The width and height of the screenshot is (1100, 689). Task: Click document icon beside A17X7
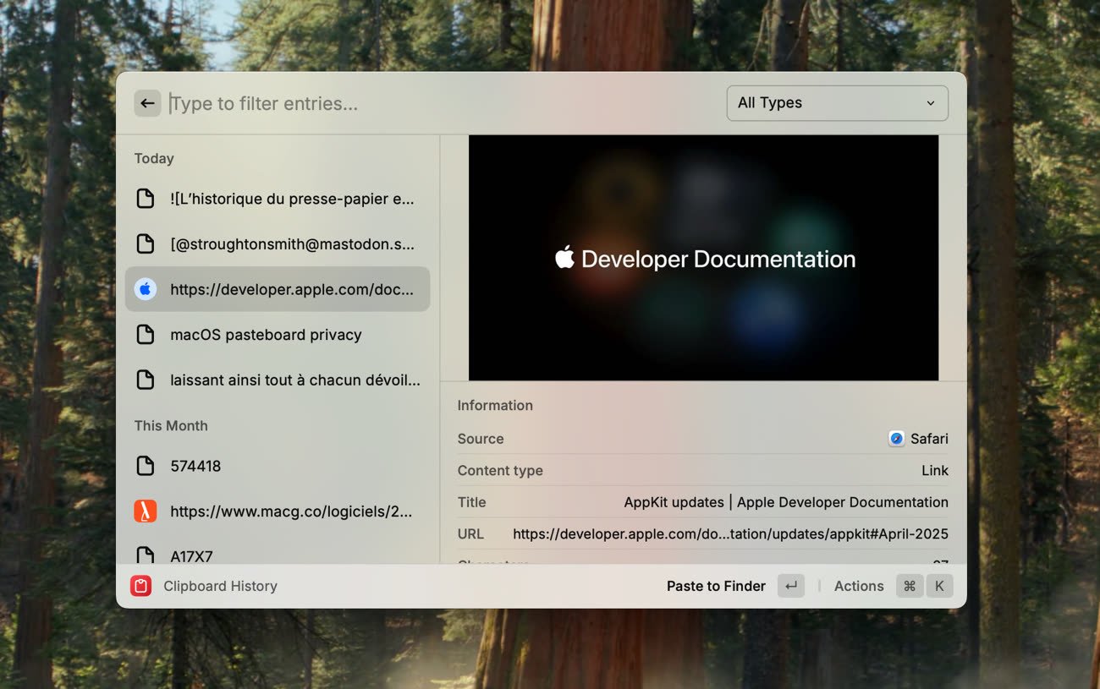(x=146, y=555)
